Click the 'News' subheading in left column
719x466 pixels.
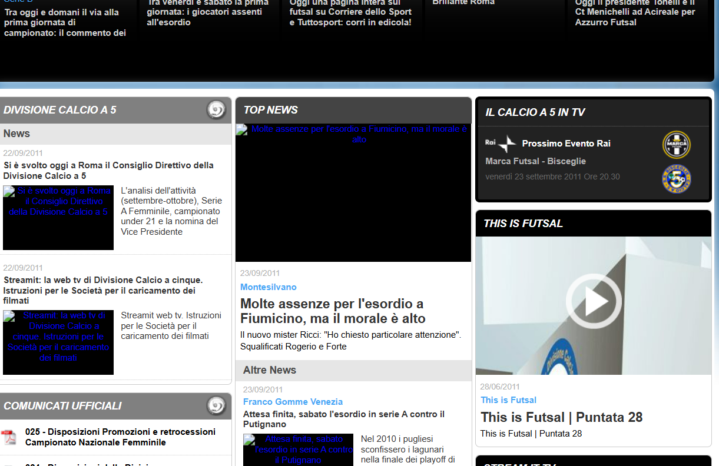(16, 134)
